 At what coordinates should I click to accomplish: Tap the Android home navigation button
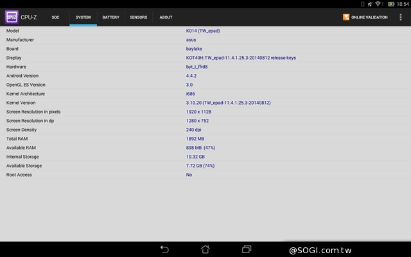click(x=205, y=249)
